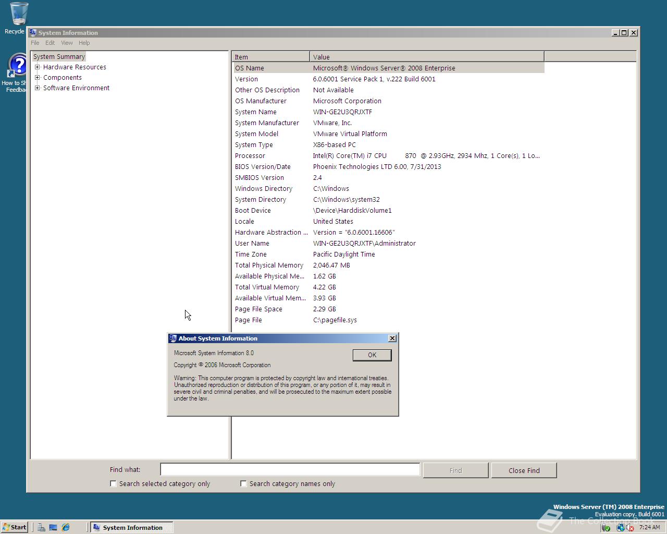Select the Components tree label
667x534 pixels.
click(x=63, y=77)
